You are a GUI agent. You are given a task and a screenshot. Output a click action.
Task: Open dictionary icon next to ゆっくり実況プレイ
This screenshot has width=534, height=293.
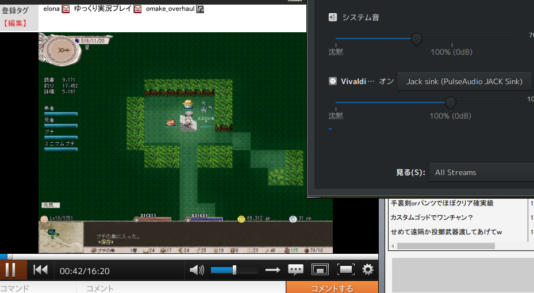click(x=137, y=9)
